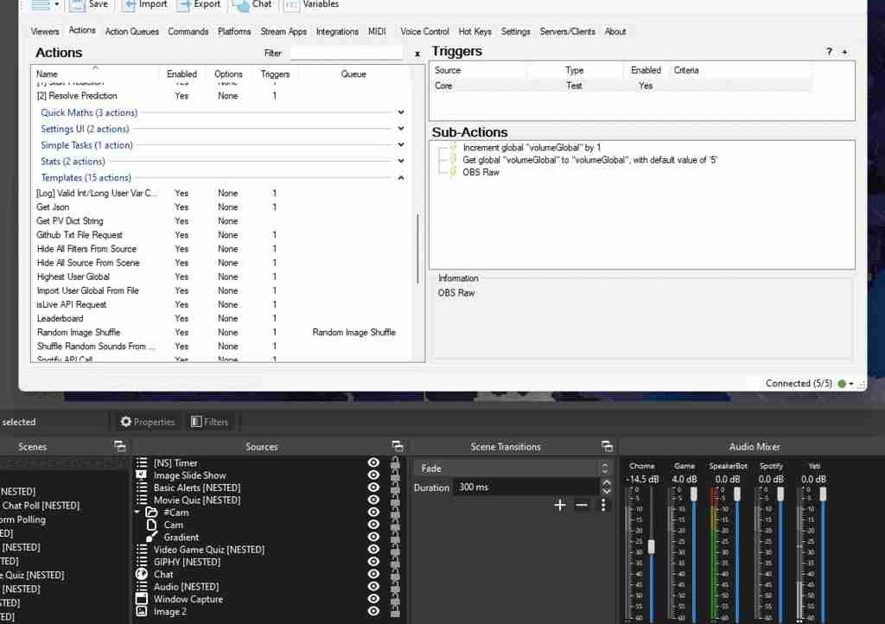Click the Chat browser source icon
Screen dimensions: 885x624
click(x=142, y=575)
